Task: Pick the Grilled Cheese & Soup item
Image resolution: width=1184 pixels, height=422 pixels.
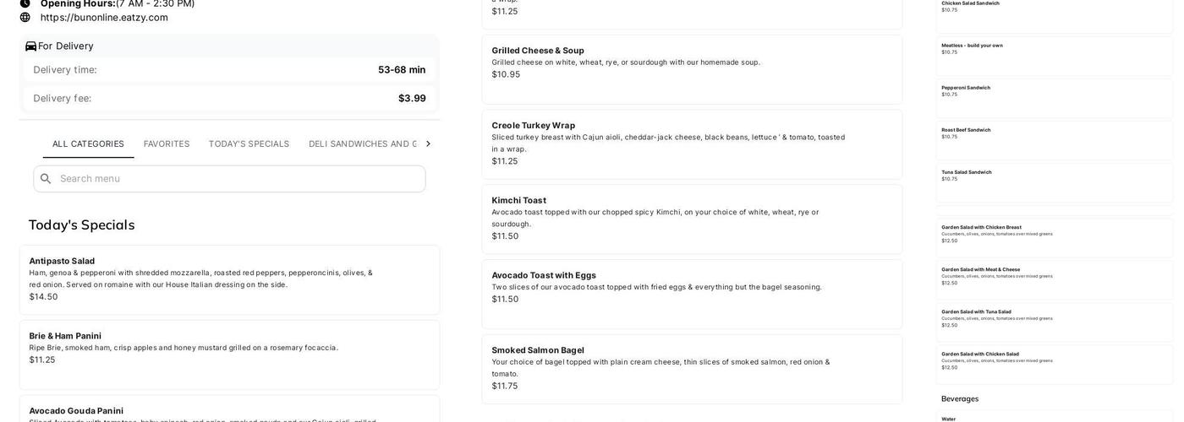Action: coord(691,69)
